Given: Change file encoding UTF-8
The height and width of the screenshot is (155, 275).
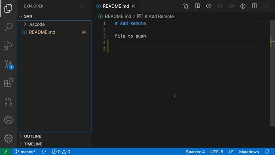Looking at the screenshot, I should coord(217,152).
